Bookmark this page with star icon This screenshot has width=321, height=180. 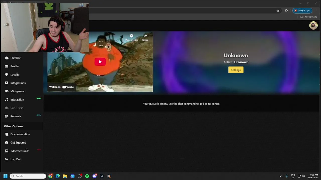[x=278, y=10]
